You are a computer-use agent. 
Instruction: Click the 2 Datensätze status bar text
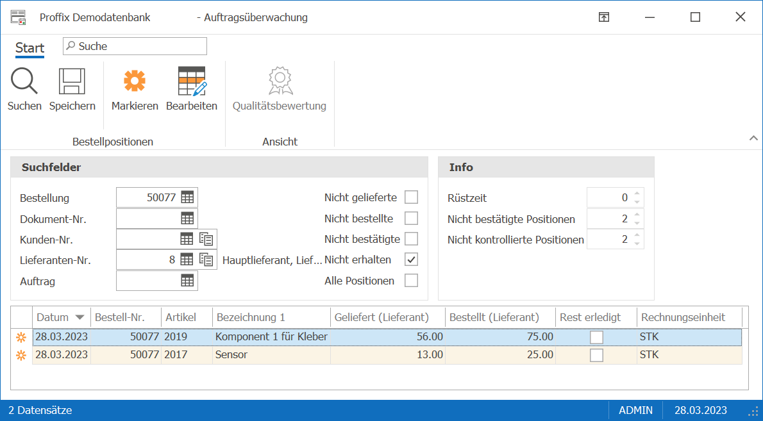point(40,410)
